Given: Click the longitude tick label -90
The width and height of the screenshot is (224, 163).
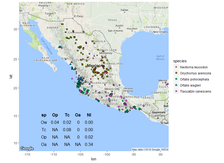Looking at the screenshot, I should (160, 154).
